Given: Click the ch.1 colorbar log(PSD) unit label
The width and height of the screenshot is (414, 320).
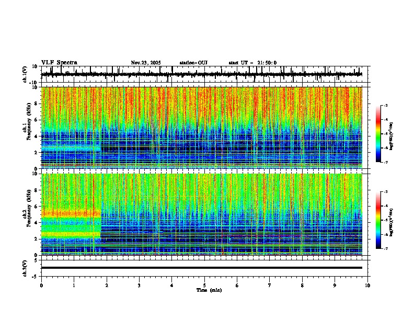Looking at the screenshot, I should [392, 136].
